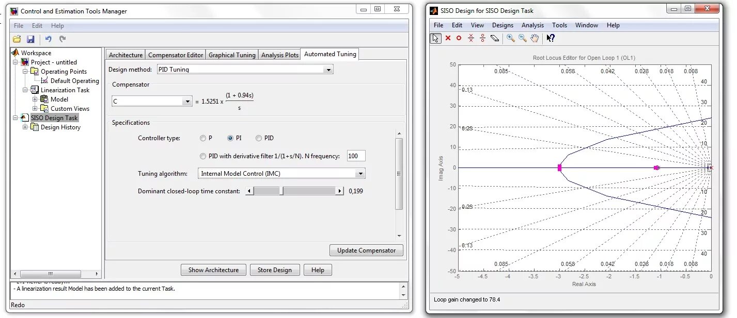Click the Store Design button
The image size is (737, 318).
coord(275,270)
